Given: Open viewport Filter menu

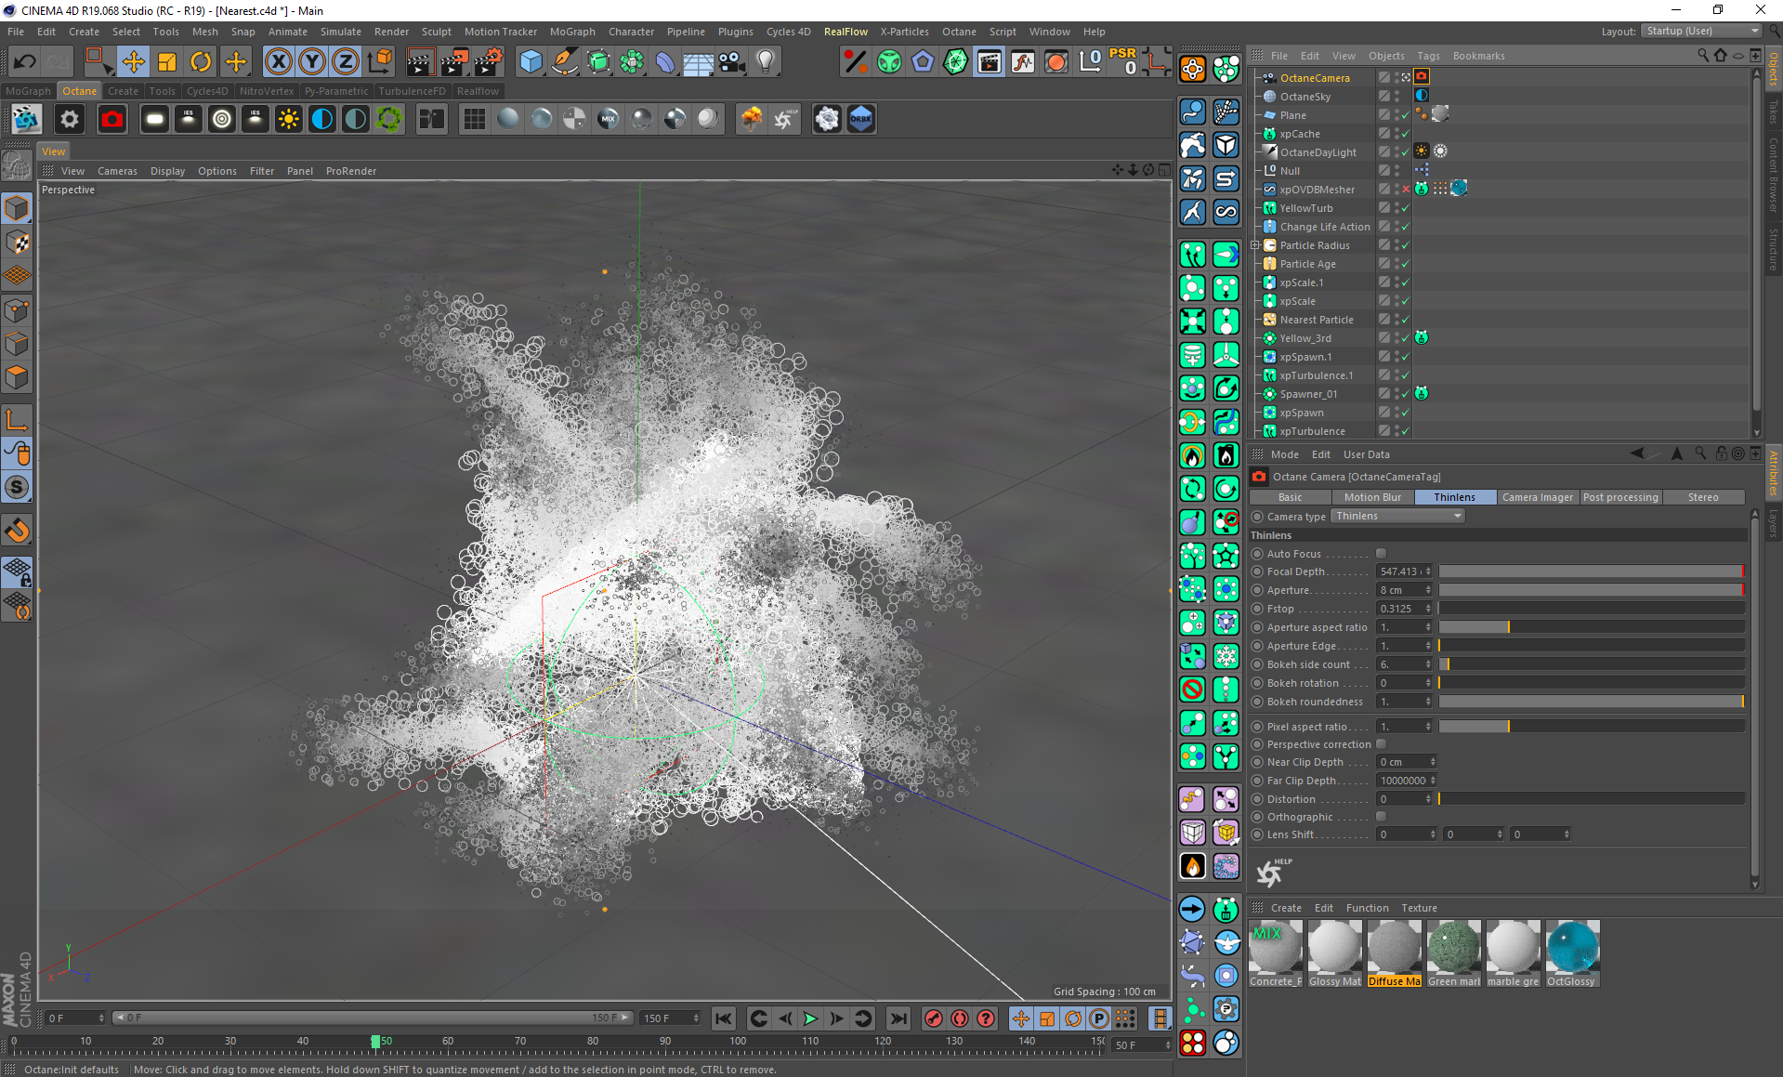Looking at the screenshot, I should click(262, 171).
